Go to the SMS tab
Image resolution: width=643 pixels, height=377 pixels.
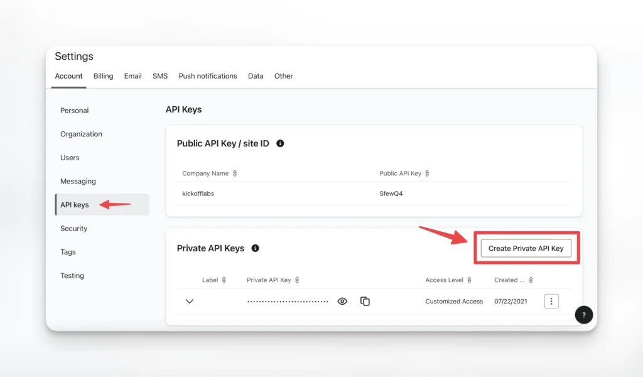[160, 76]
